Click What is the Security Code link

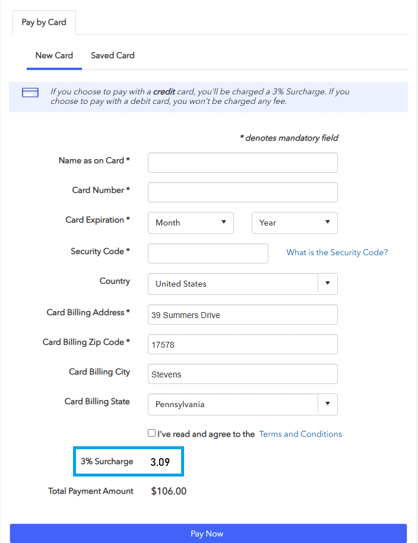pyautogui.click(x=337, y=252)
